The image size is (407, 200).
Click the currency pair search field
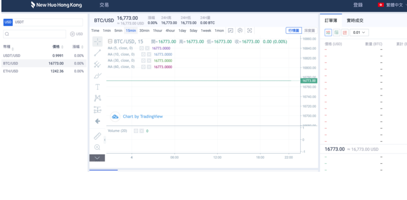(x=34, y=34)
